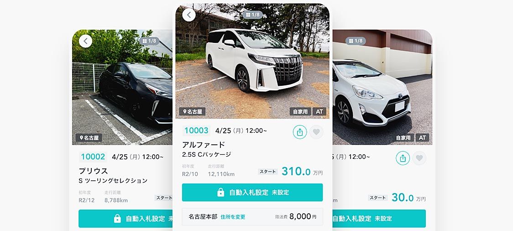View the black Prius photo

tap(122, 87)
